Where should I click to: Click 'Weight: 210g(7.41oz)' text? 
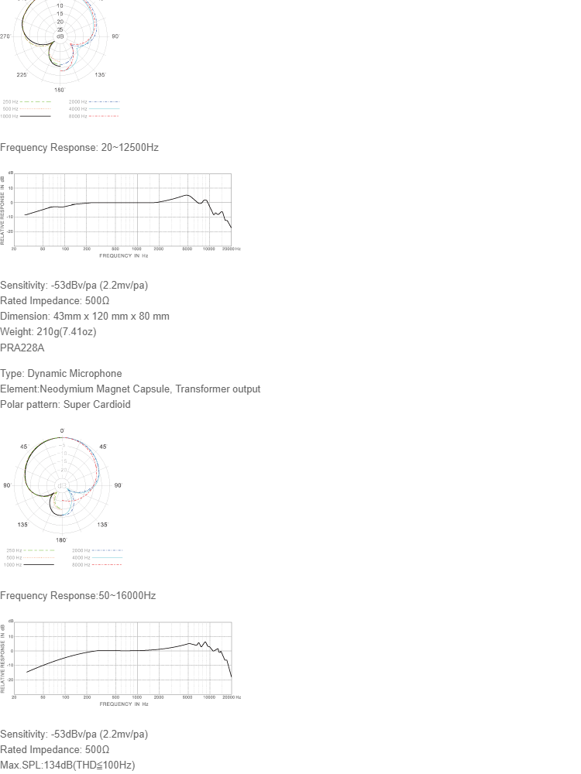[x=48, y=332]
